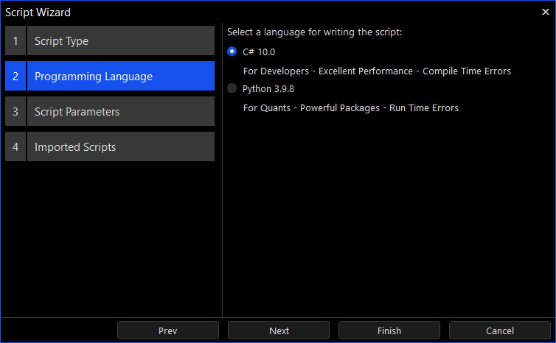The height and width of the screenshot is (343, 556).
Task: Advance with the Next button
Action: point(279,330)
